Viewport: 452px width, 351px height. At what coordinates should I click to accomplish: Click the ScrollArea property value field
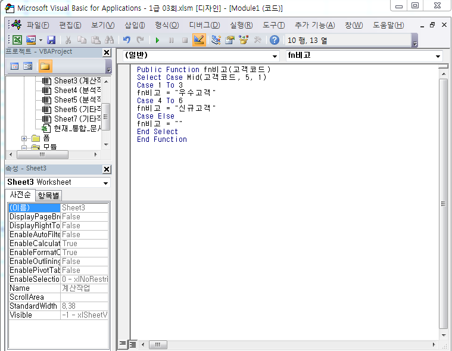coord(85,297)
